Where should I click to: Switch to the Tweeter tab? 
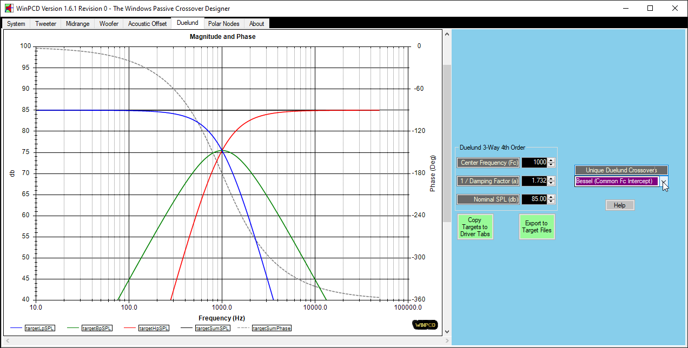[45, 24]
